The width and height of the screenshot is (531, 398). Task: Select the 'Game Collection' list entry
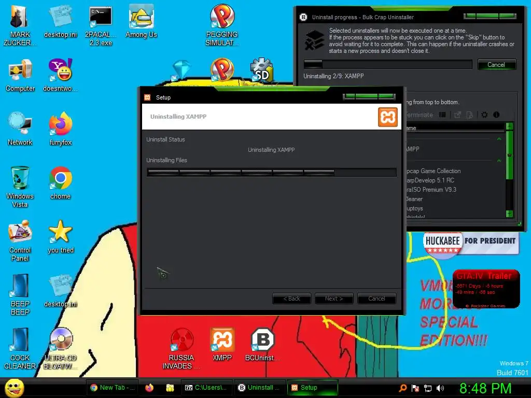click(x=434, y=171)
